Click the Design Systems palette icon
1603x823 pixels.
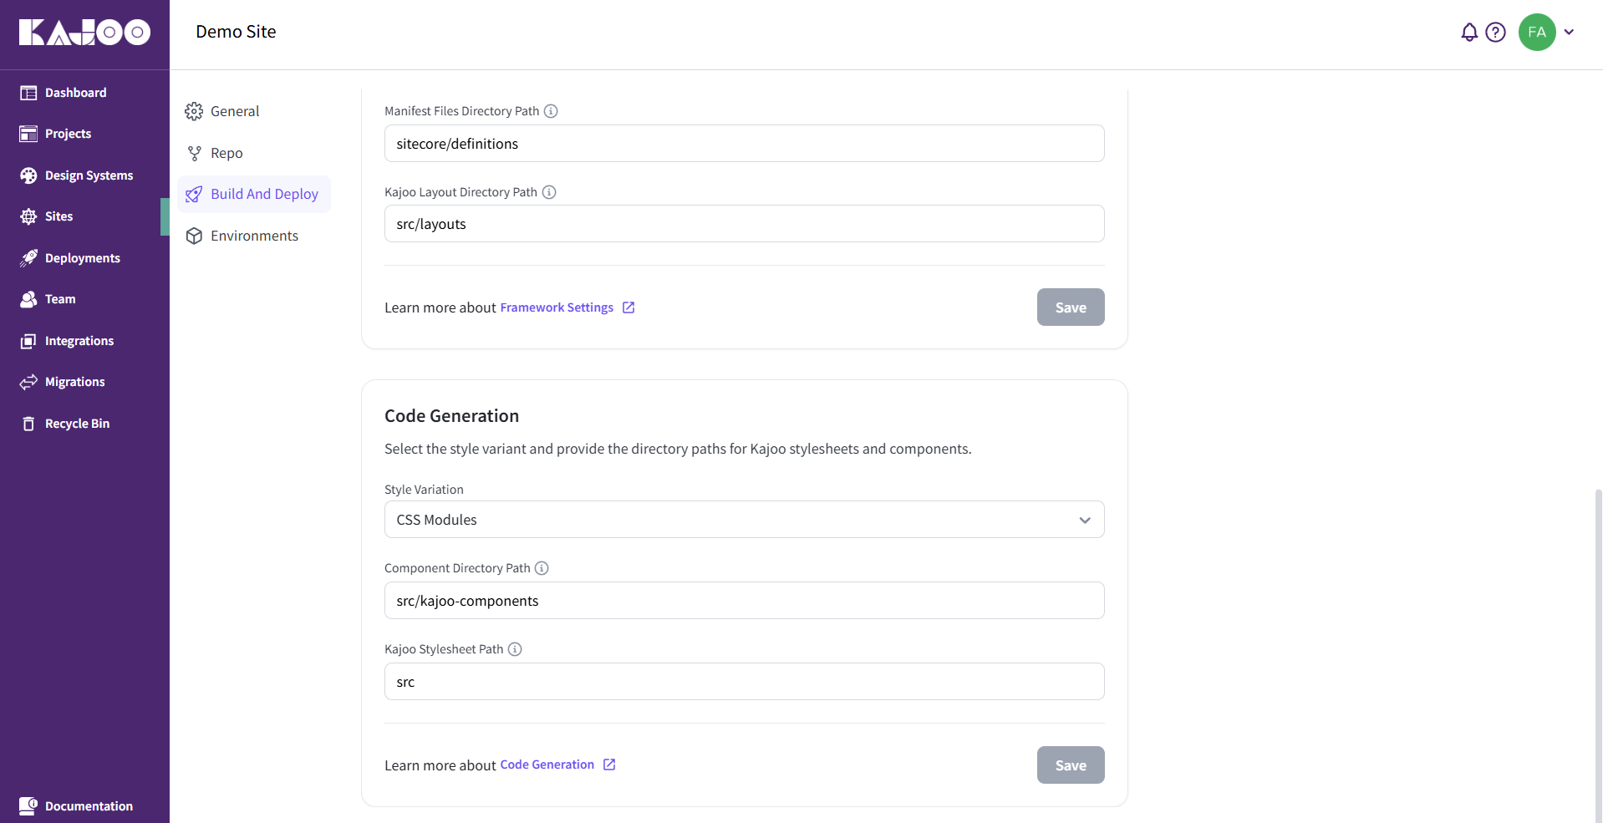pos(28,175)
